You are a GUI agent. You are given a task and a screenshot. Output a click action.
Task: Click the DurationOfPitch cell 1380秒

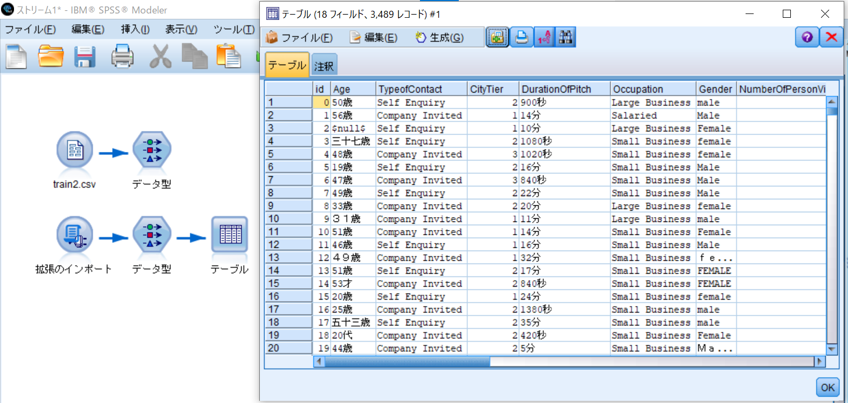(x=564, y=309)
